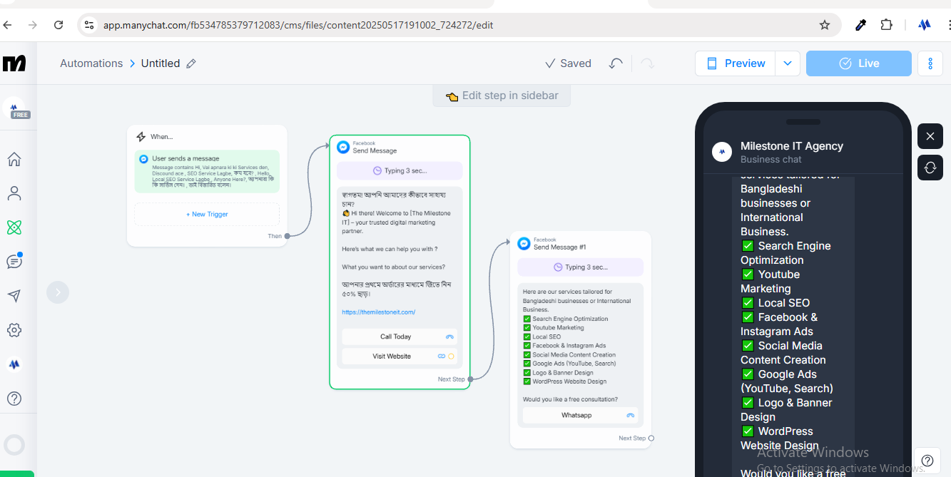Image resolution: width=951 pixels, height=477 pixels.
Task: Click the Call Today button
Action: coord(400,337)
